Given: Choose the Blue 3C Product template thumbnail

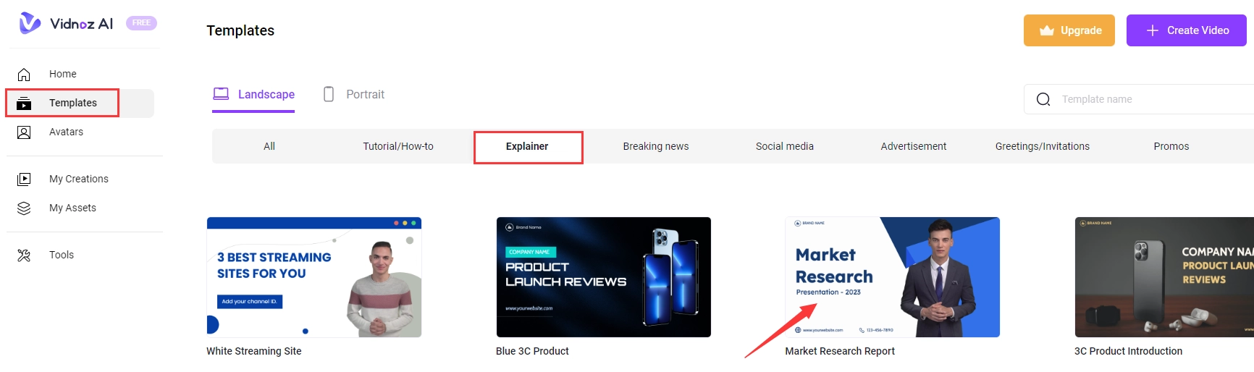Looking at the screenshot, I should pos(603,277).
